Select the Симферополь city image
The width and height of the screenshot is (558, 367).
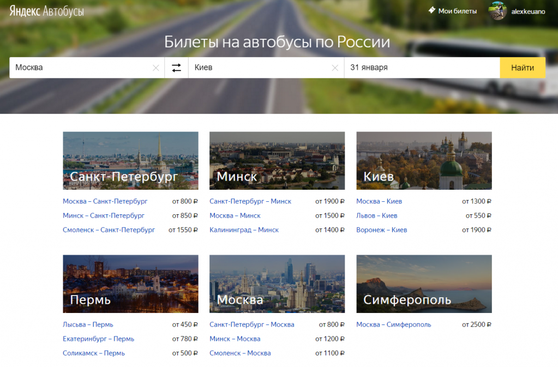(x=424, y=284)
